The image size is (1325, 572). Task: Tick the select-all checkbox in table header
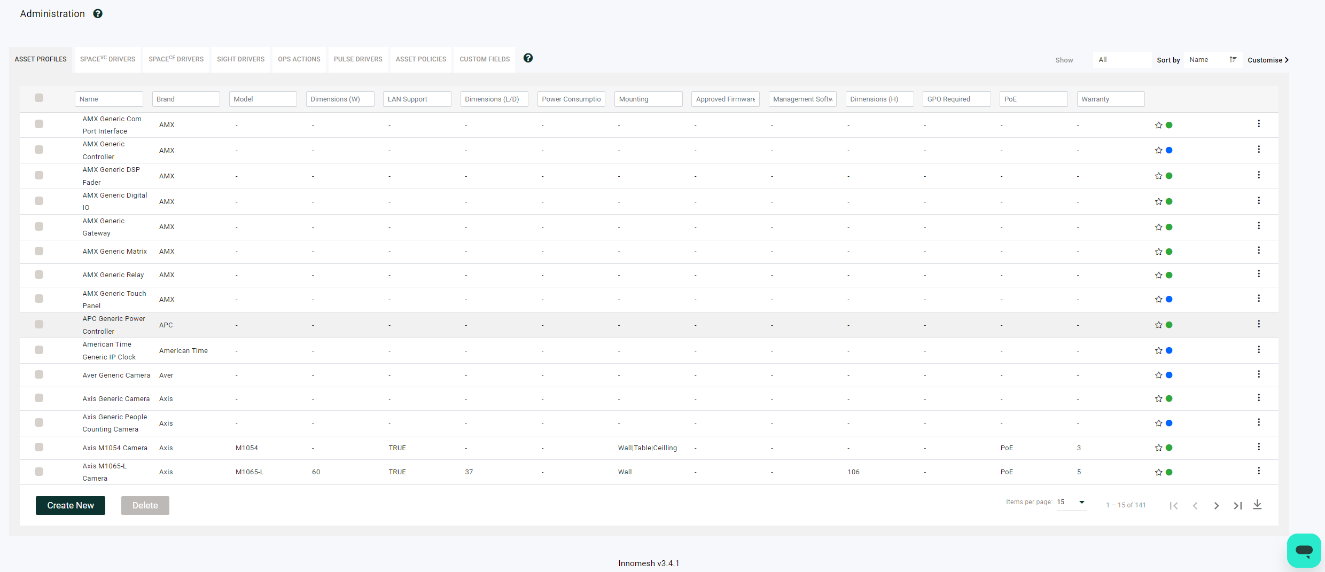(39, 98)
